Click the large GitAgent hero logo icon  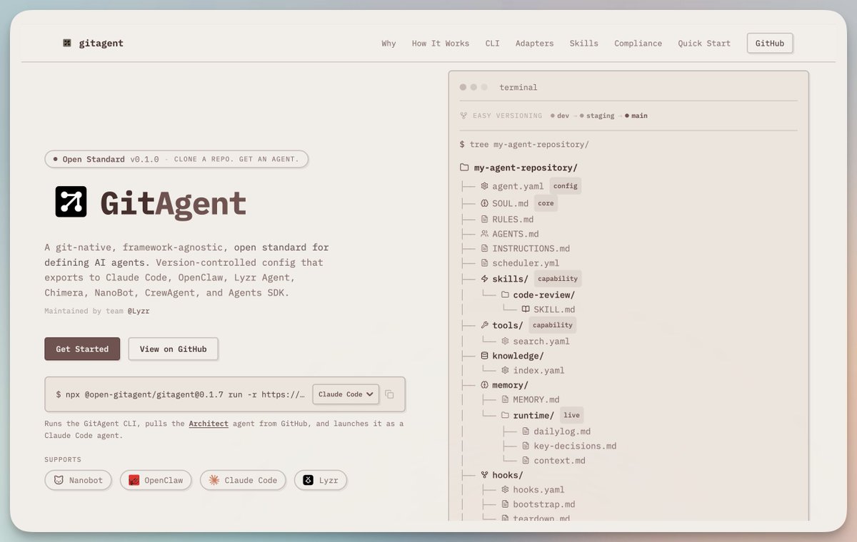click(71, 202)
